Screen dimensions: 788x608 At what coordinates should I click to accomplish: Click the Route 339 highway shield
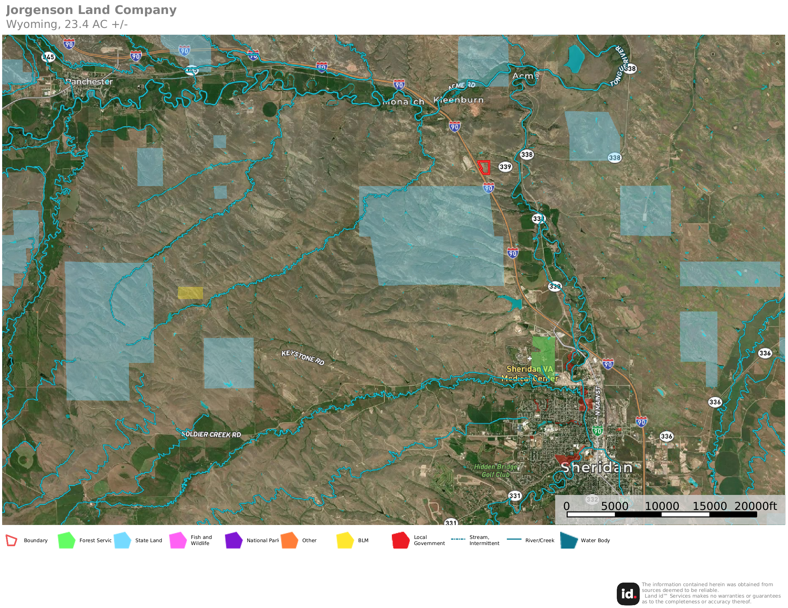505,167
